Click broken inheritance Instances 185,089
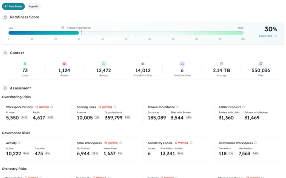This screenshot has height=178, width=286. tap(157, 118)
